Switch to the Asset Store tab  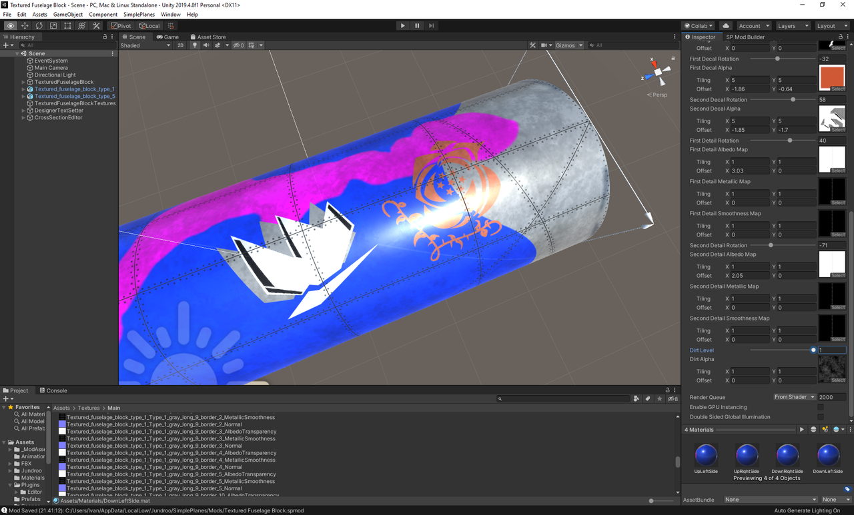208,37
